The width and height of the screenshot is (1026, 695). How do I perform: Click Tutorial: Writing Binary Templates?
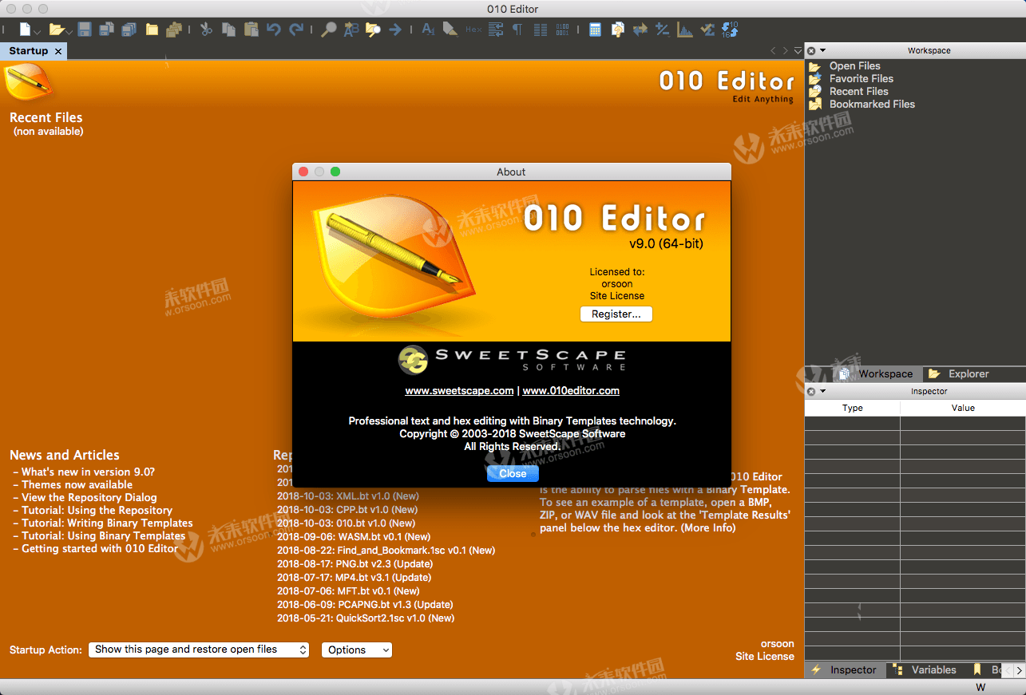click(107, 523)
